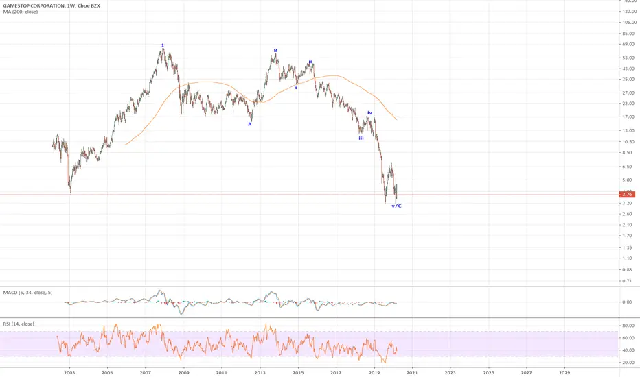Click the 0.71 price scale label

click(628, 281)
